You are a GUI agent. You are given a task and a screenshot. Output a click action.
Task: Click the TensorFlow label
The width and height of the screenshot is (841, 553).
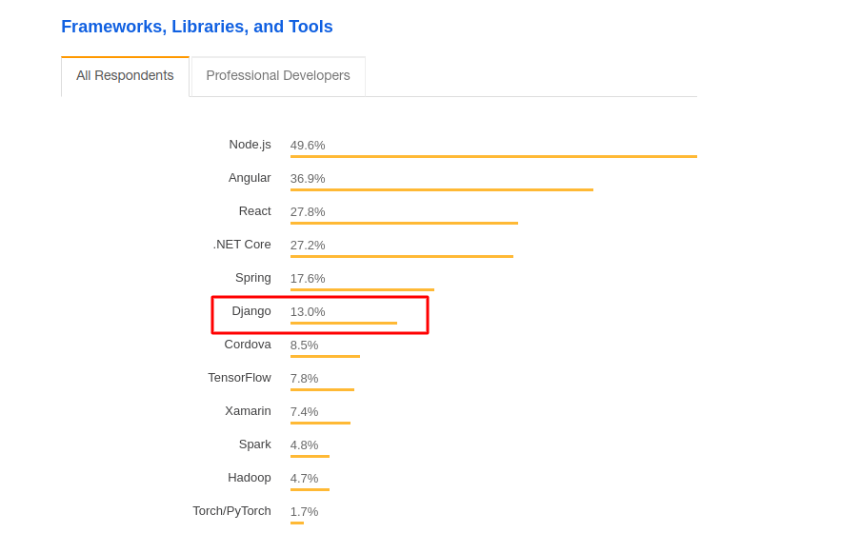coord(239,378)
